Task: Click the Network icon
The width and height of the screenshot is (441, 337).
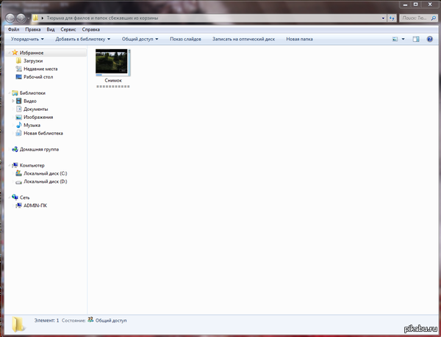Action: [x=15, y=198]
